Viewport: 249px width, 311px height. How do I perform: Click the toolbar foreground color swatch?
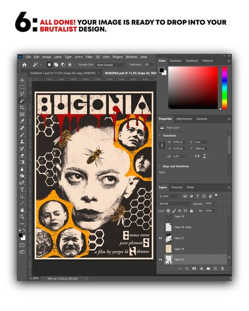20,235
